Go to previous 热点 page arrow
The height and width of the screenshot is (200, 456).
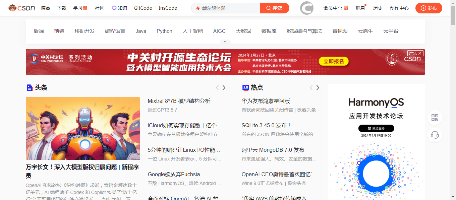click(x=311, y=88)
